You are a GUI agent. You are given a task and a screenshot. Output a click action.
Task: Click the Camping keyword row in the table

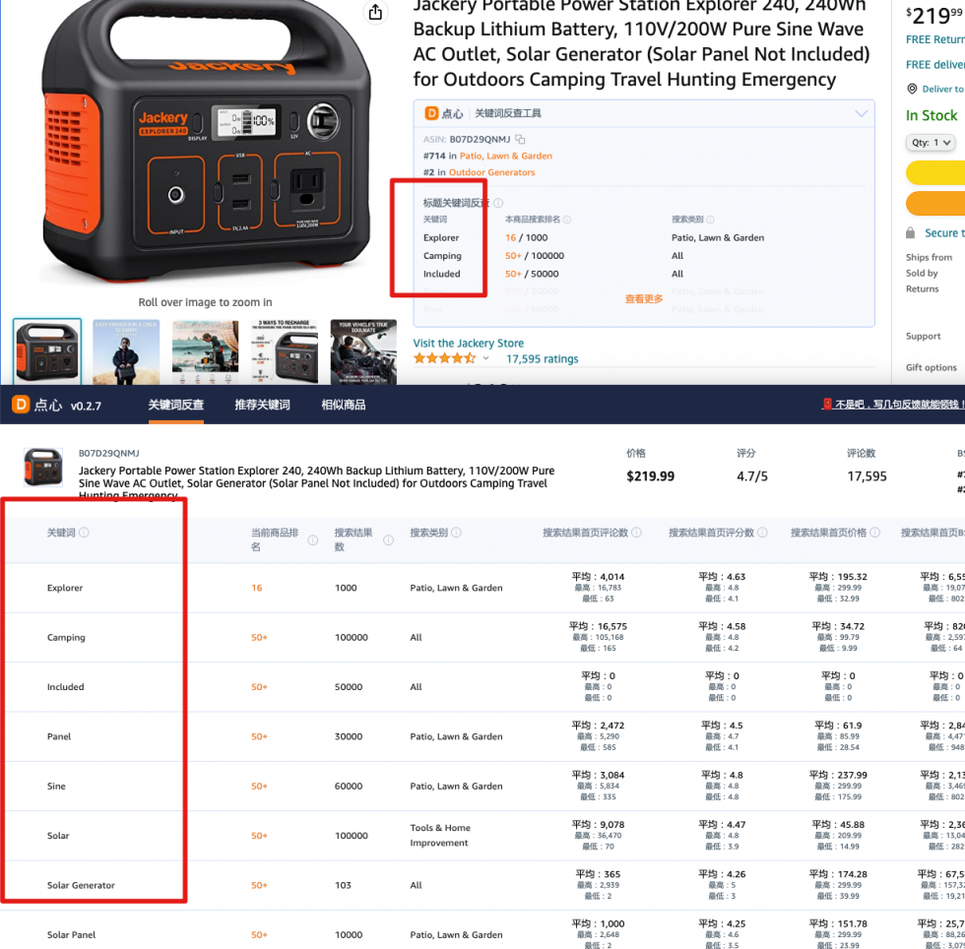66,638
